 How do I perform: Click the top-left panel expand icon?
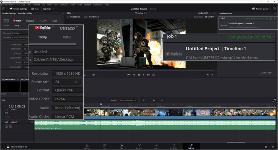click(x=4, y=9)
